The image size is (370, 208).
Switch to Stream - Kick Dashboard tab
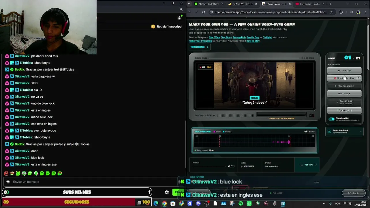[x=209, y=4]
